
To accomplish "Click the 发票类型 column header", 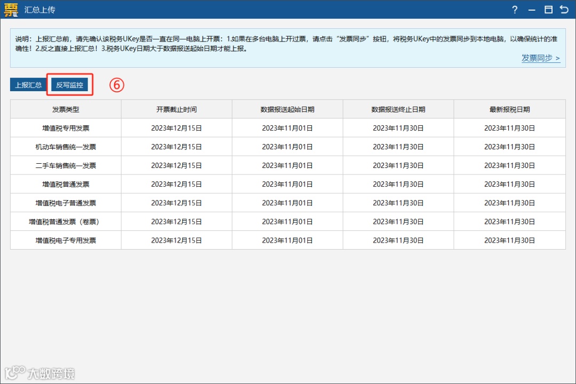I will [x=66, y=109].
